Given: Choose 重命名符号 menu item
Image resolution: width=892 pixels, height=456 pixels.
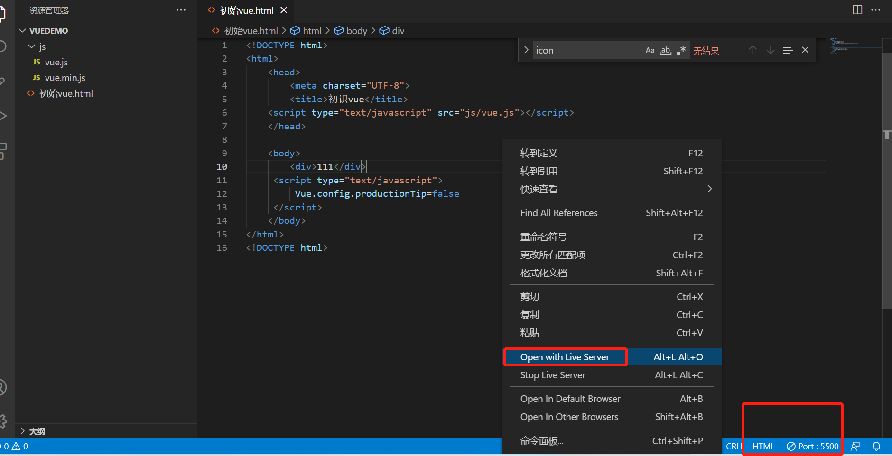Looking at the screenshot, I should [x=612, y=237].
